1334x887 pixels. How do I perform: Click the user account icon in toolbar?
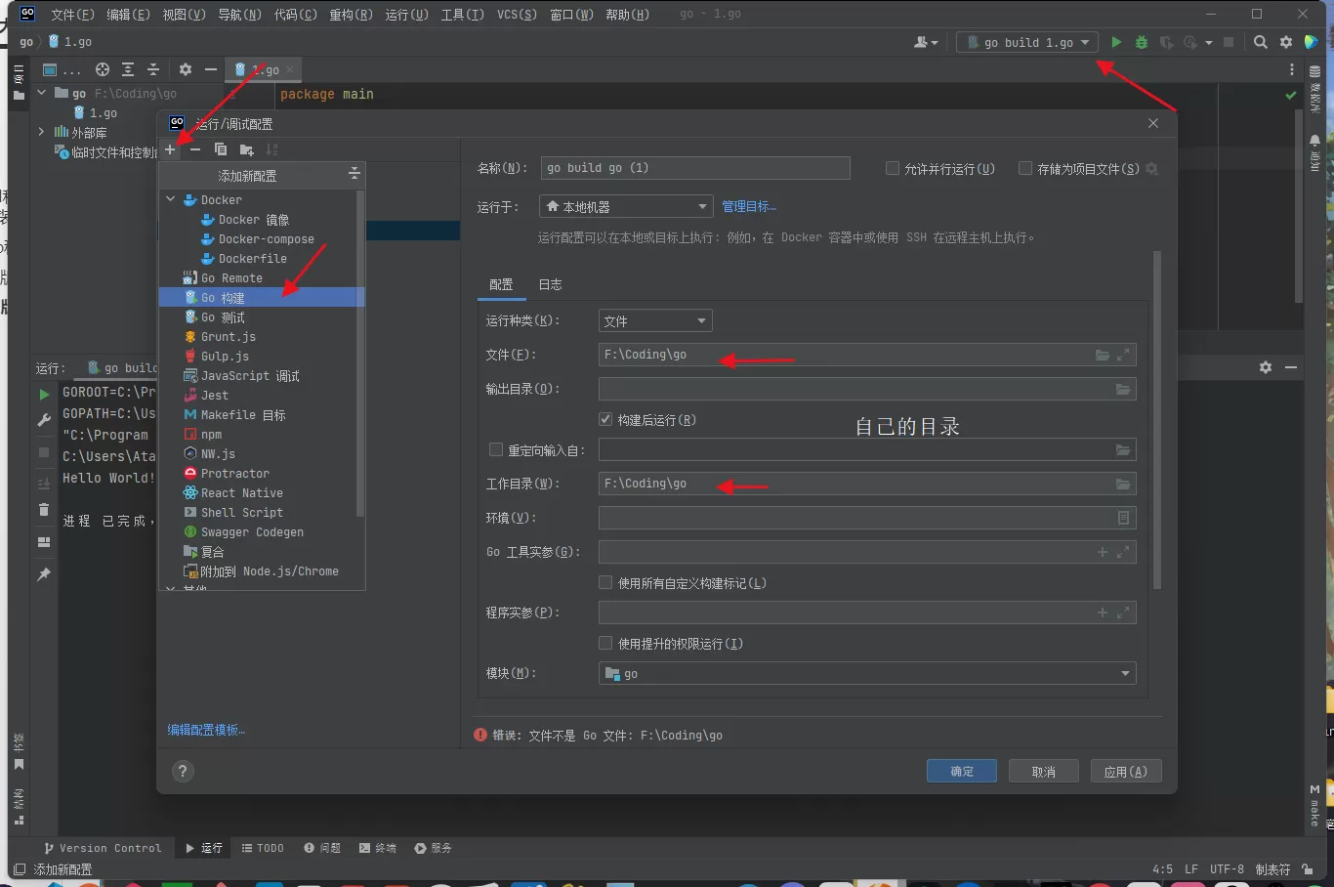pos(925,42)
